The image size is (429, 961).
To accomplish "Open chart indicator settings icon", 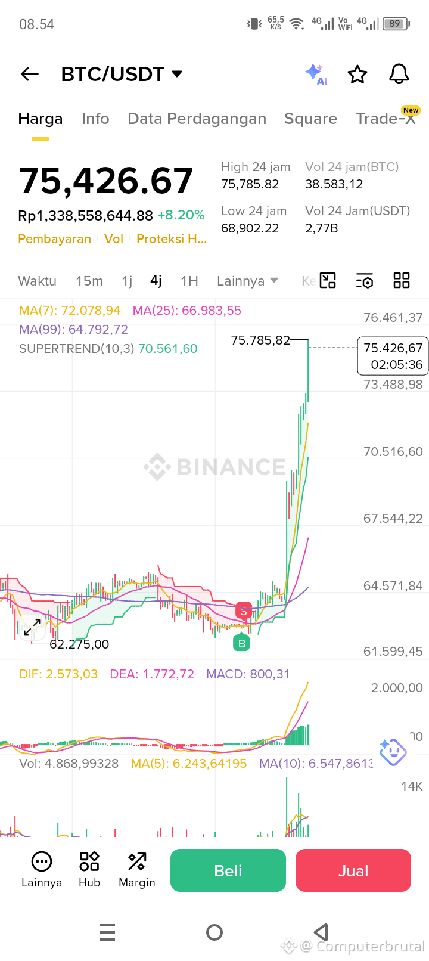I will (365, 281).
